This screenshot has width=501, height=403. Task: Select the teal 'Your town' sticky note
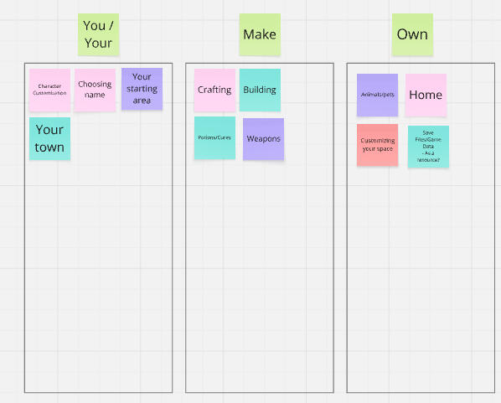pyautogui.click(x=49, y=138)
